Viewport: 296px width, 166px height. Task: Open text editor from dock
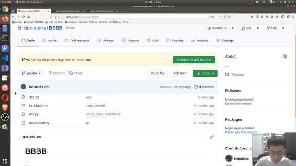5,78
